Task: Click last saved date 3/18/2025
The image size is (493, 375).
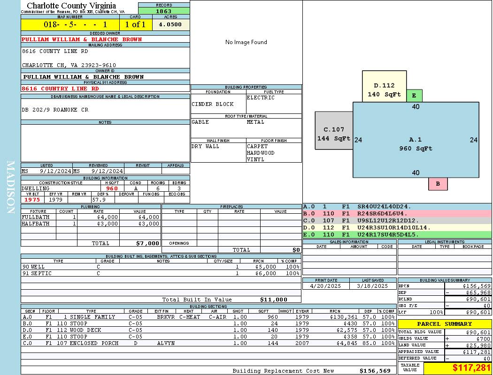Action: 372,286
